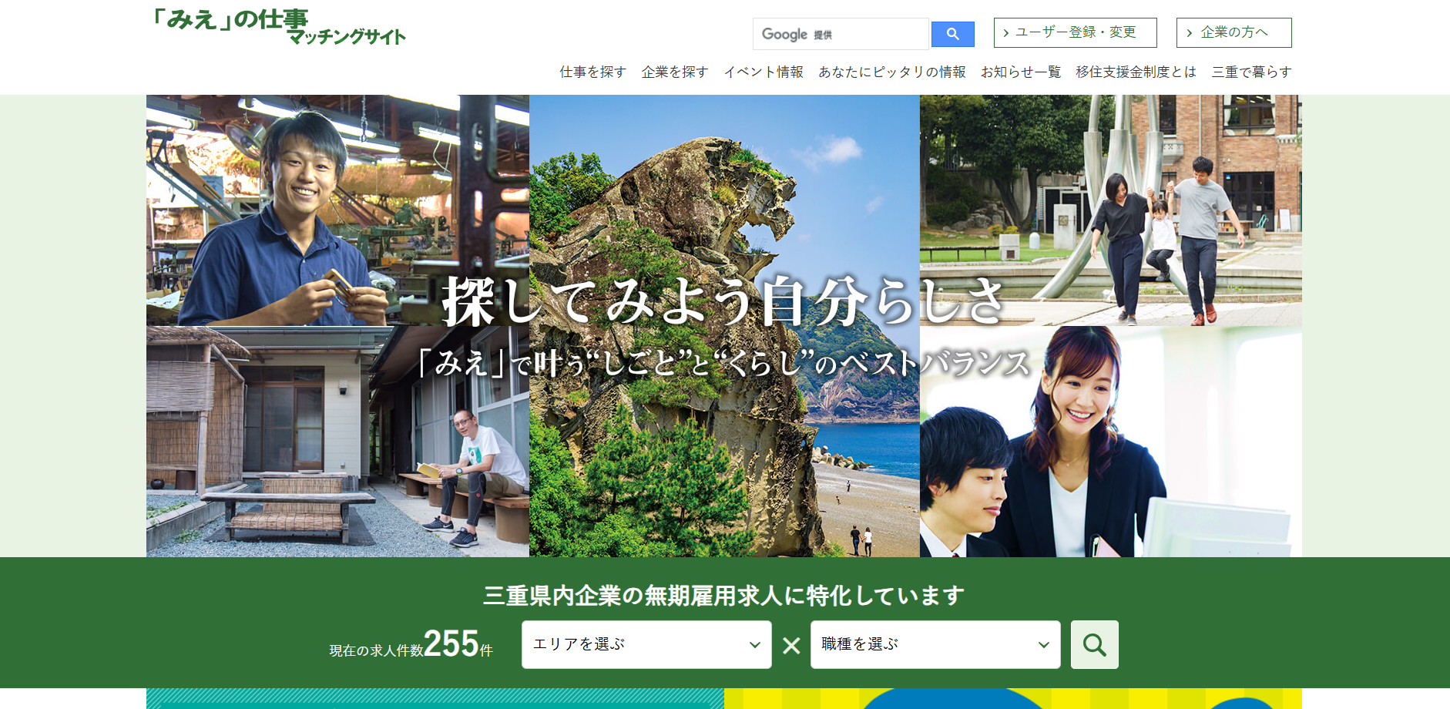
Task: Open the 企業を探す menu item
Action: point(674,72)
